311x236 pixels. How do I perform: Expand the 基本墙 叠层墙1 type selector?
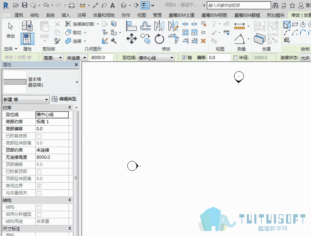click(77, 82)
